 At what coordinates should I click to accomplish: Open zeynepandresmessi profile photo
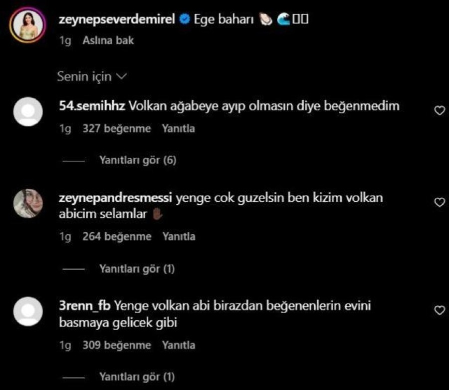(x=28, y=203)
